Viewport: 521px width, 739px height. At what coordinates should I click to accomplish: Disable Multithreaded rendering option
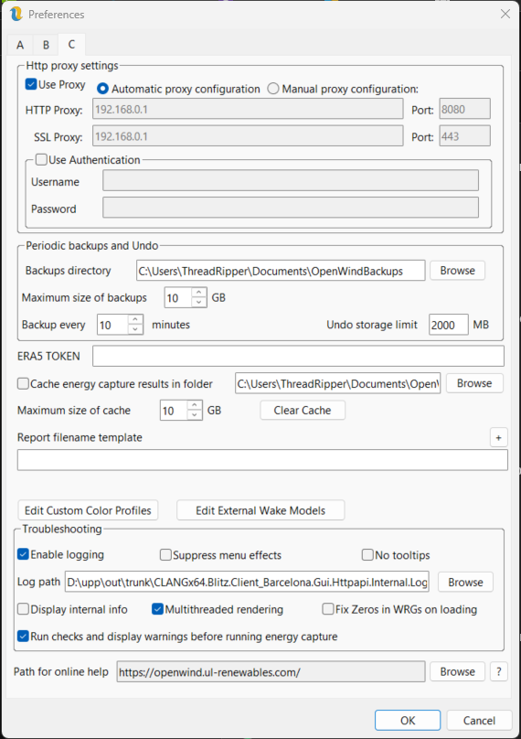157,609
